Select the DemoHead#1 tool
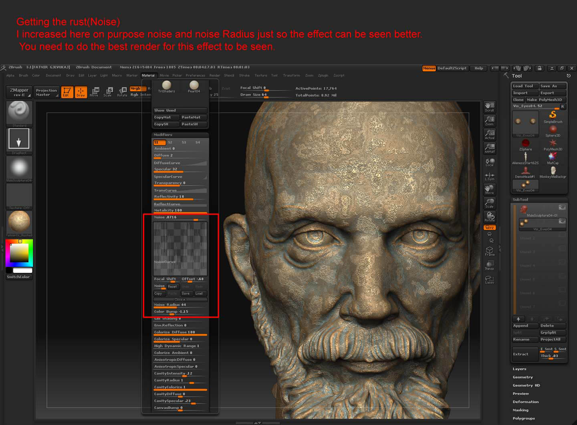The image size is (577, 425). pos(525,172)
